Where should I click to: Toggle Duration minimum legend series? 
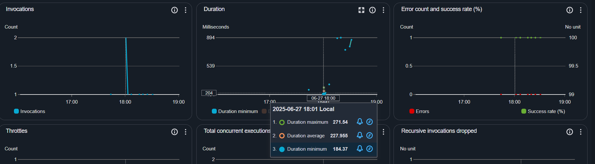pyautogui.click(x=235, y=111)
